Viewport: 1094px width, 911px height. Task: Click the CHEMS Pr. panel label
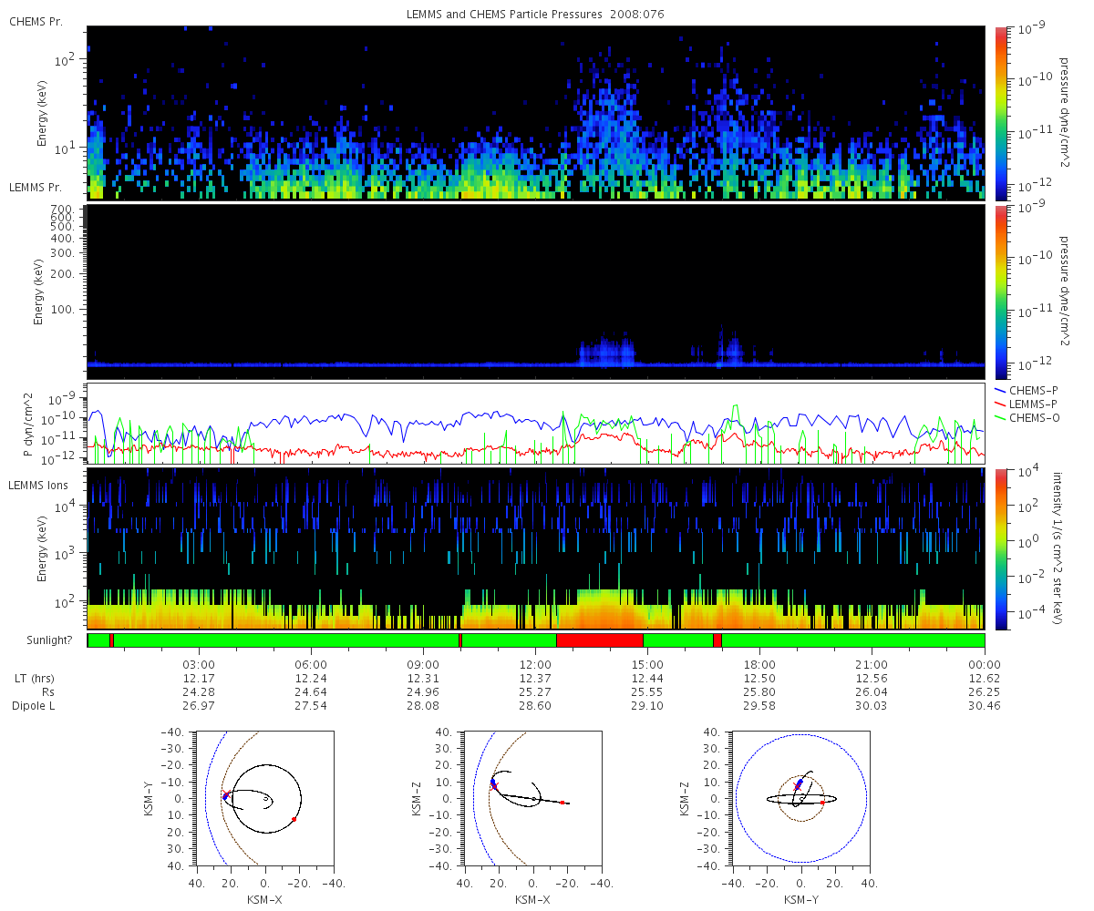(x=36, y=21)
